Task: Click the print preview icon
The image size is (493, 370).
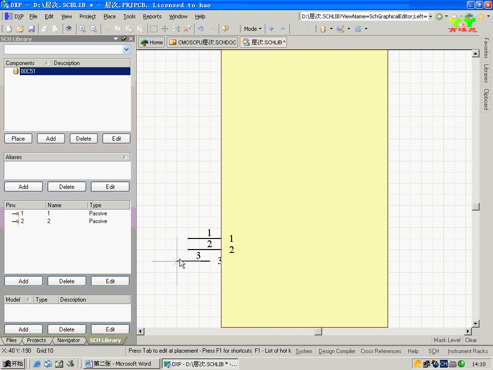Action: point(55,29)
